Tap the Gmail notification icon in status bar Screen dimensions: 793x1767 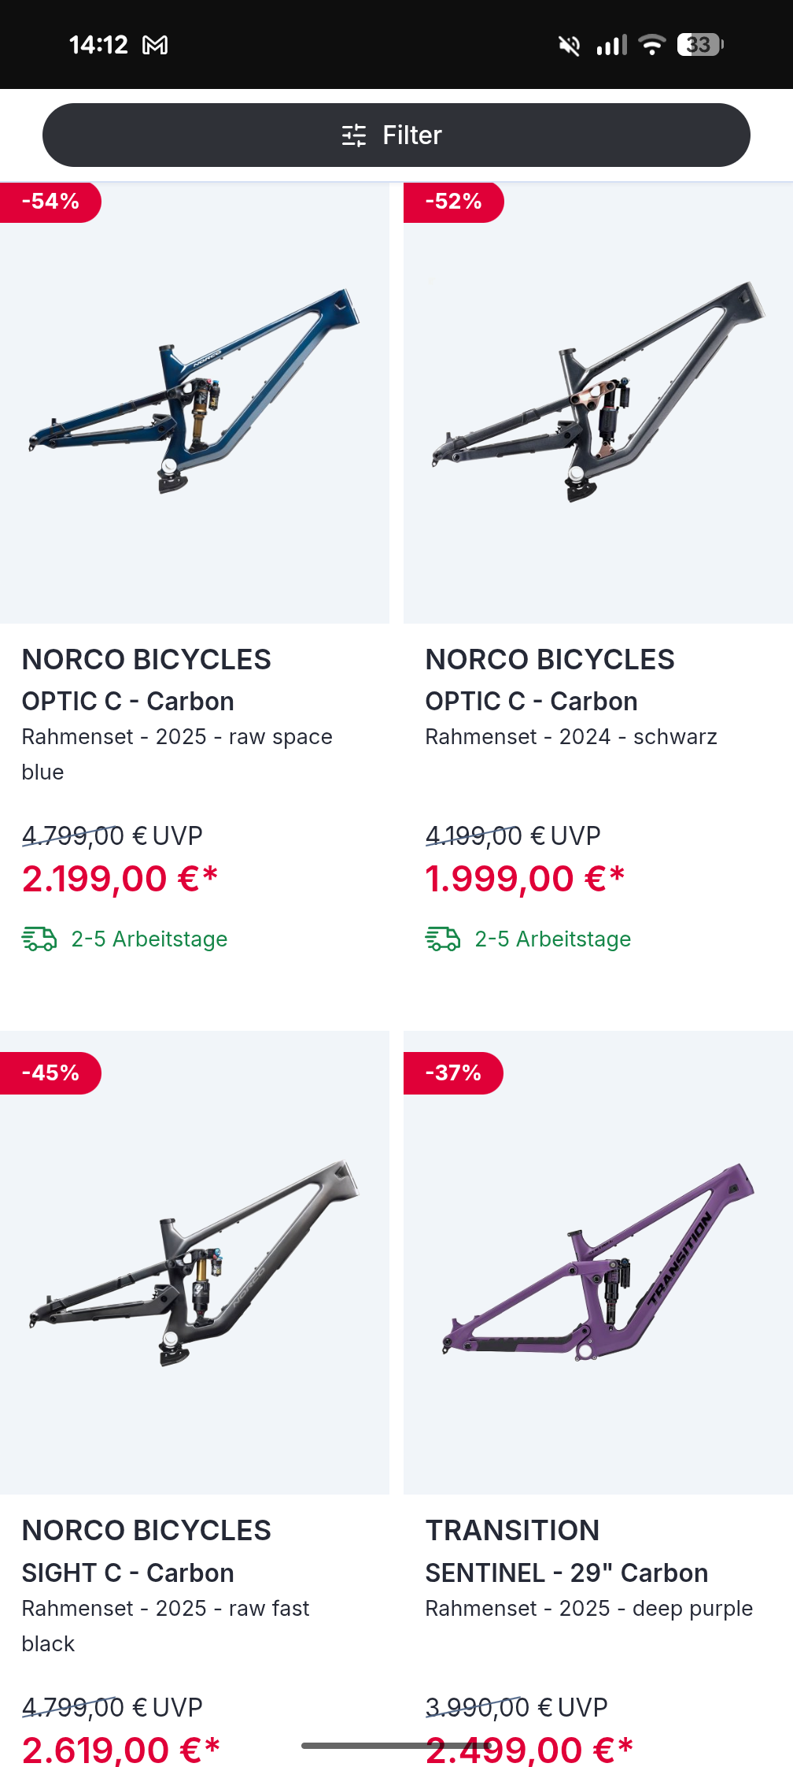pyautogui.click(x=155, y=46)
